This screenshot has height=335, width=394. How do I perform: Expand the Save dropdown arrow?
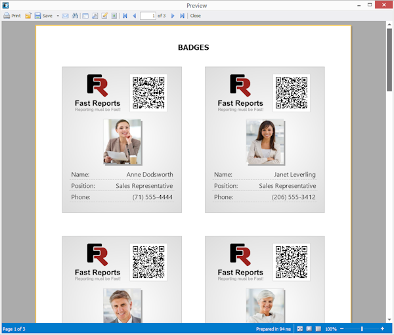[x=58, y=16]
